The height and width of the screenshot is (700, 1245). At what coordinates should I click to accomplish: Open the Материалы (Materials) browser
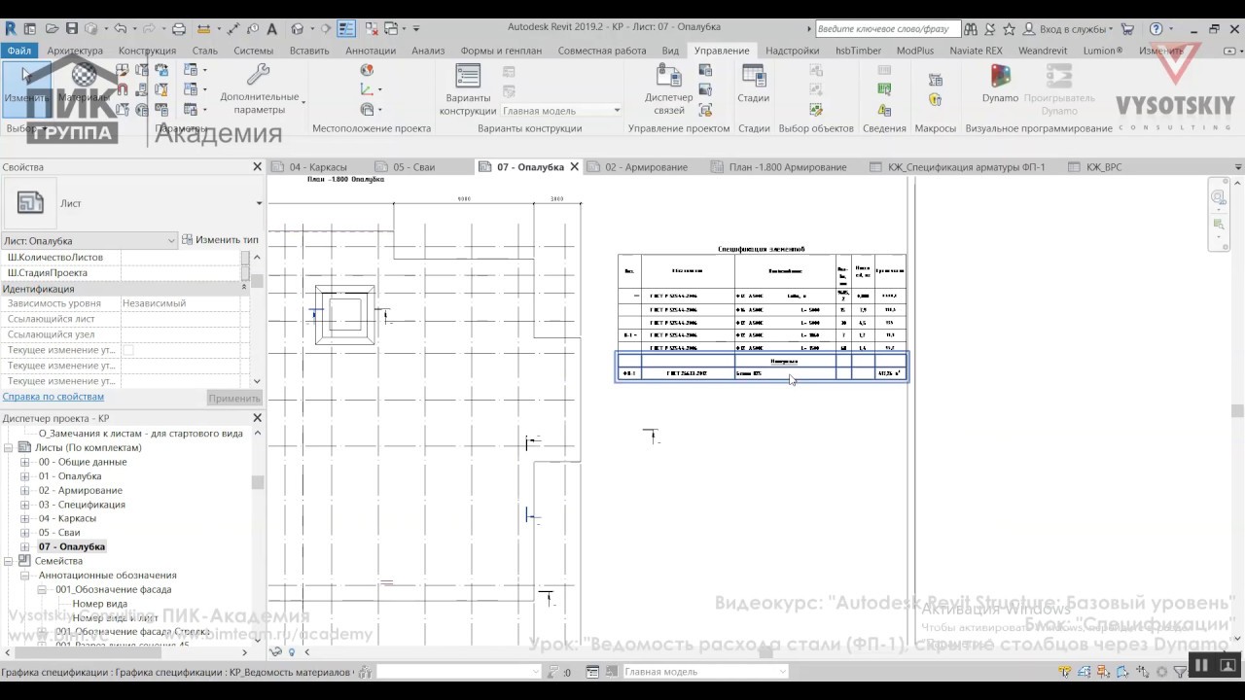coord(83,84)
